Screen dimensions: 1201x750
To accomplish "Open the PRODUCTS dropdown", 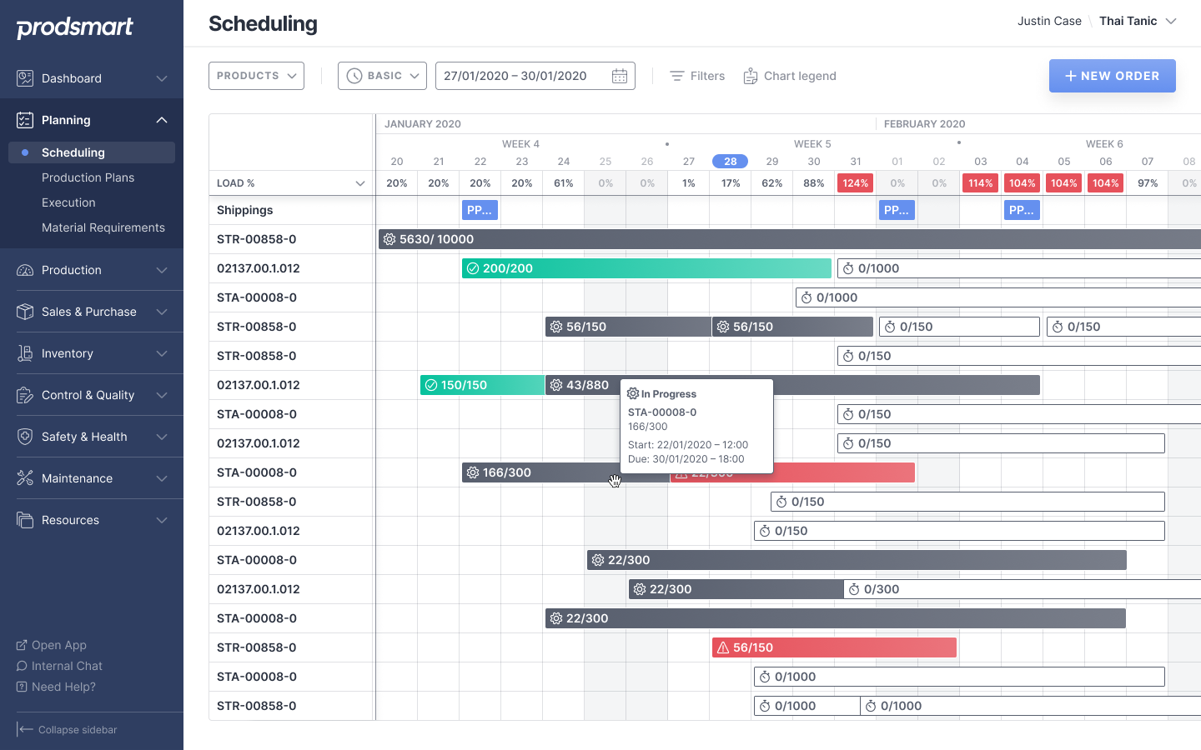I will (x=256, y=76).
